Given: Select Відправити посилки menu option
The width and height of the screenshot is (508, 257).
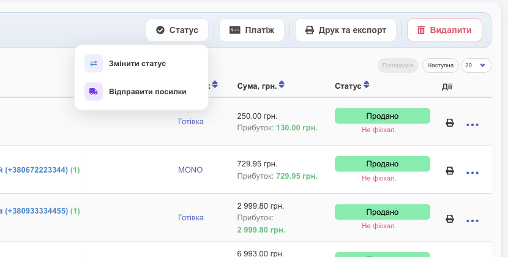Looking at the screenshot, I should point(141,91).
